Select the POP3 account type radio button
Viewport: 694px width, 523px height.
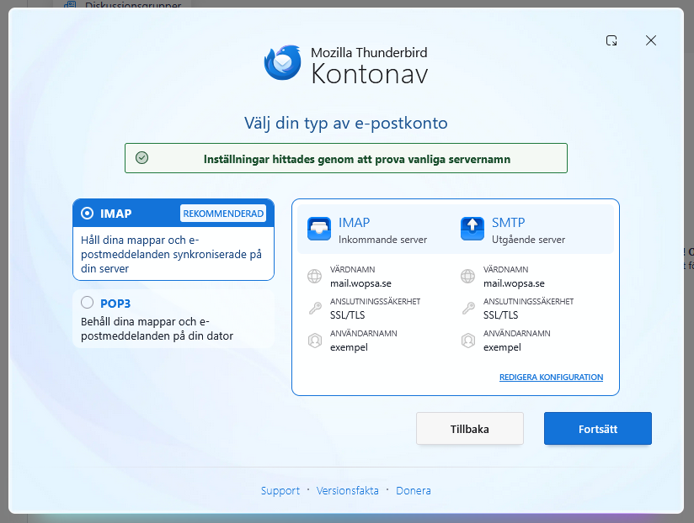pos(88,303)
